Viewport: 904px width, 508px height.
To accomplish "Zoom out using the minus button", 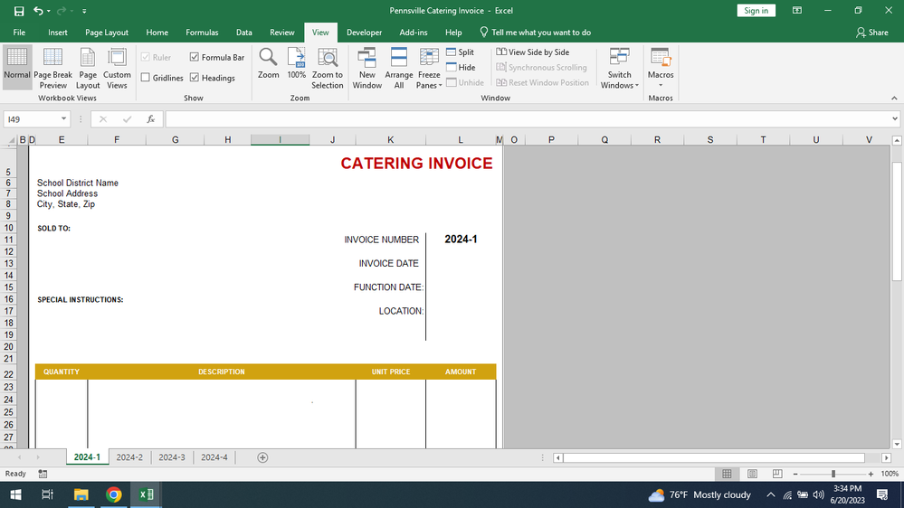I will pyautogui.click(x=795, y=474).
